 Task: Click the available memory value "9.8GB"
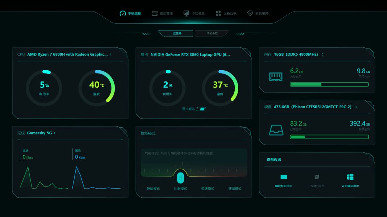(363, 71)
